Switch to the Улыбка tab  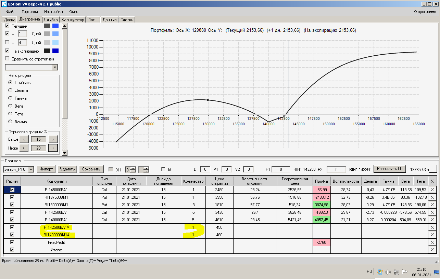[51, 20]
